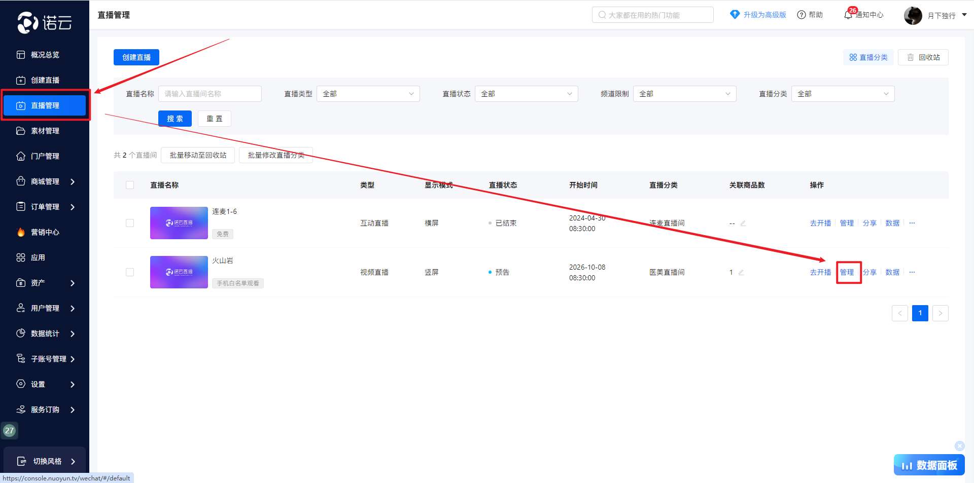Click the pencil icon beside 火山岩 product count
The image size is (974, 483).
pos(741,273)
